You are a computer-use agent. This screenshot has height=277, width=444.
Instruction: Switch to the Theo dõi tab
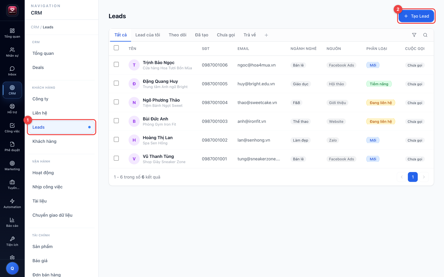pos(177,35)
